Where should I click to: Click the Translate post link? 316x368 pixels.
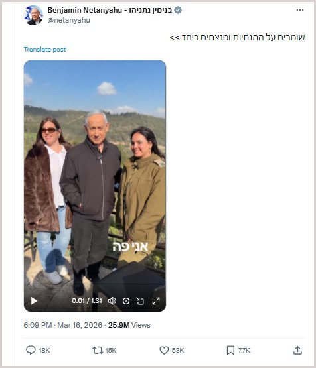[x=44, y=50]
